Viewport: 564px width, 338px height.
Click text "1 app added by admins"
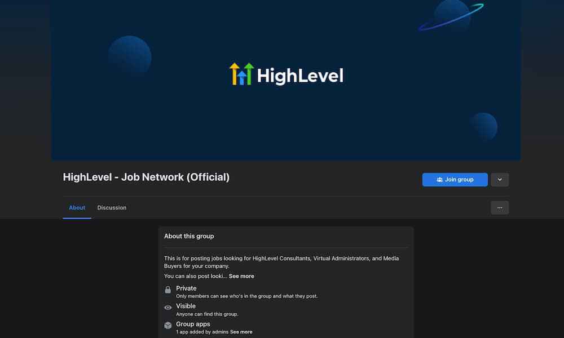(202, 332)
